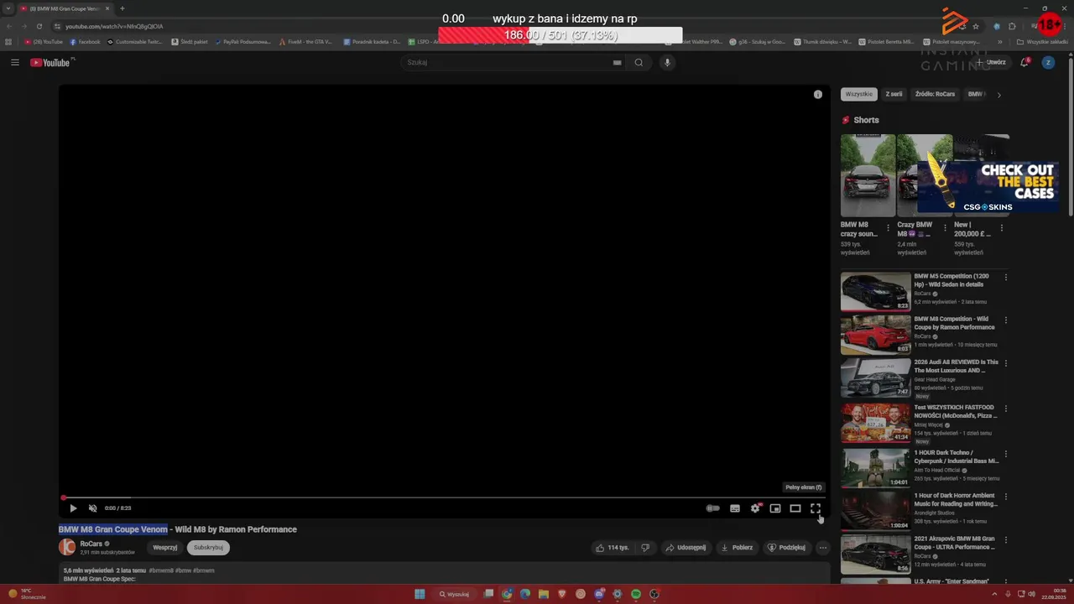Open Spotify from the taskbar
This screenshot has width=1074, height=604.
click(636, 594)
